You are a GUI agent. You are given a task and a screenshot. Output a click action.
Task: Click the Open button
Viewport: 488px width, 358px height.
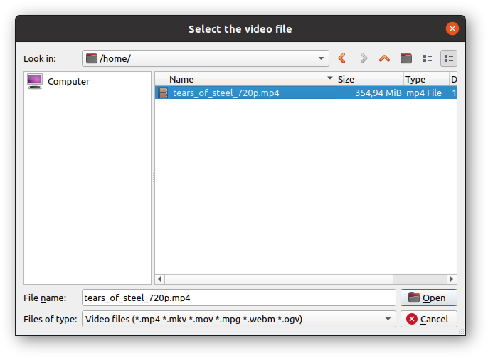coord(428,298)
